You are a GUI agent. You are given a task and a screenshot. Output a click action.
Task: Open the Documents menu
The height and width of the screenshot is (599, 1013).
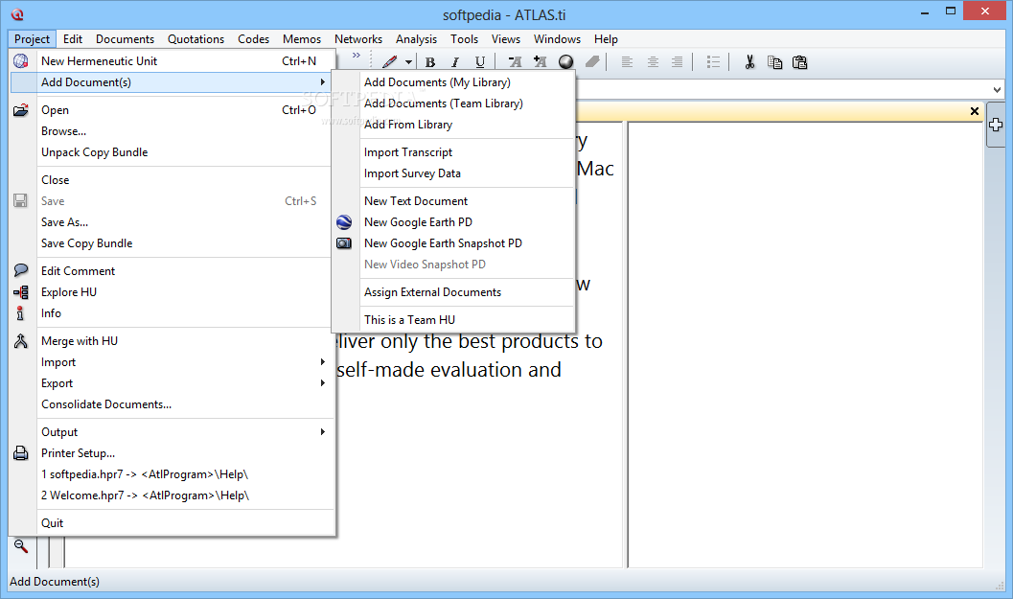[x=125, y=39]
